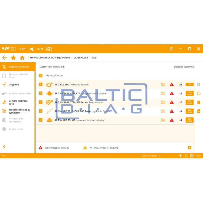Click CDL button on MID 122 row
Viewport: 203px width, 203px height.
pos(189,84)
